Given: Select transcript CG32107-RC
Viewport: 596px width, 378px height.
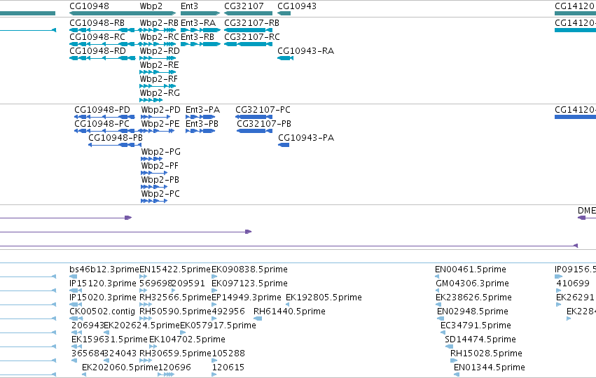Looking at the screenshot, I should pyautogui.click(x=248, y=44).
